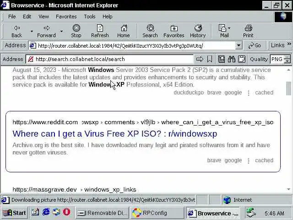Open the Favorites pane from the toolbar

click(x=174, y=31)
